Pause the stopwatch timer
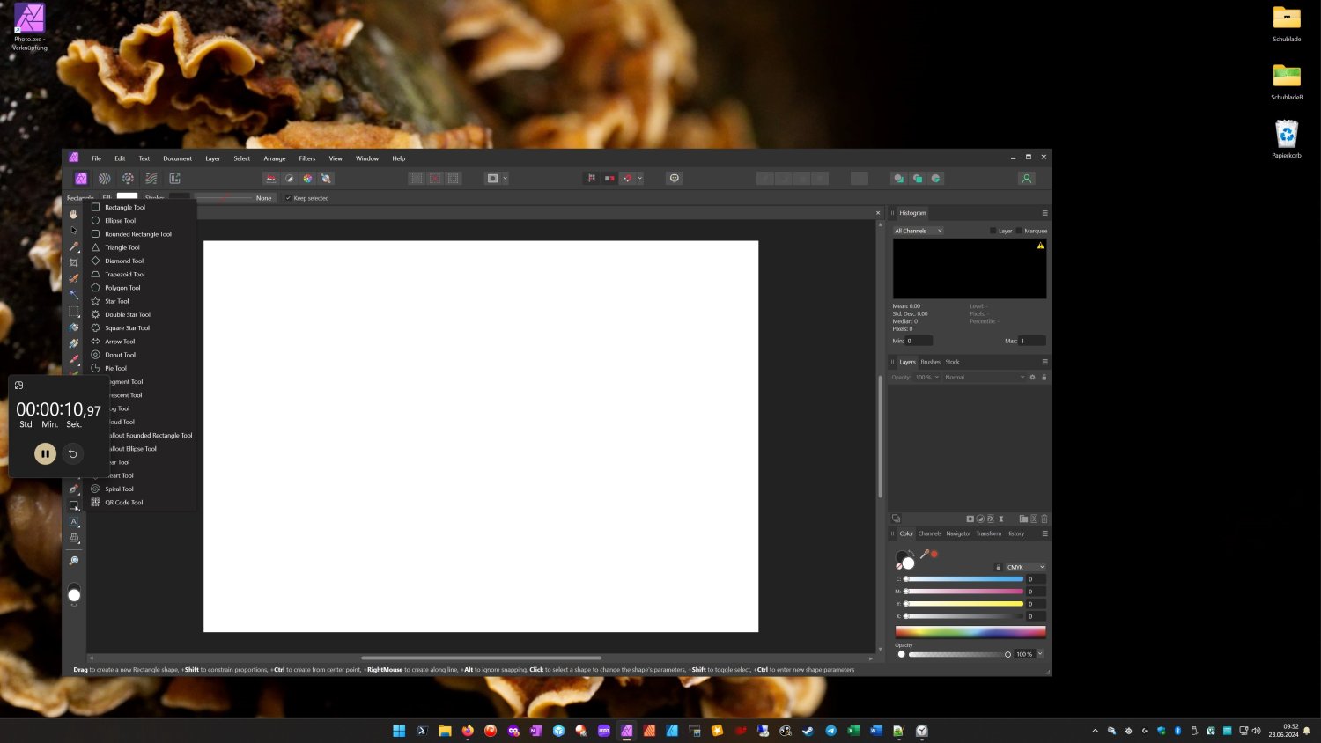1321x743 pixels. point(45,453)
